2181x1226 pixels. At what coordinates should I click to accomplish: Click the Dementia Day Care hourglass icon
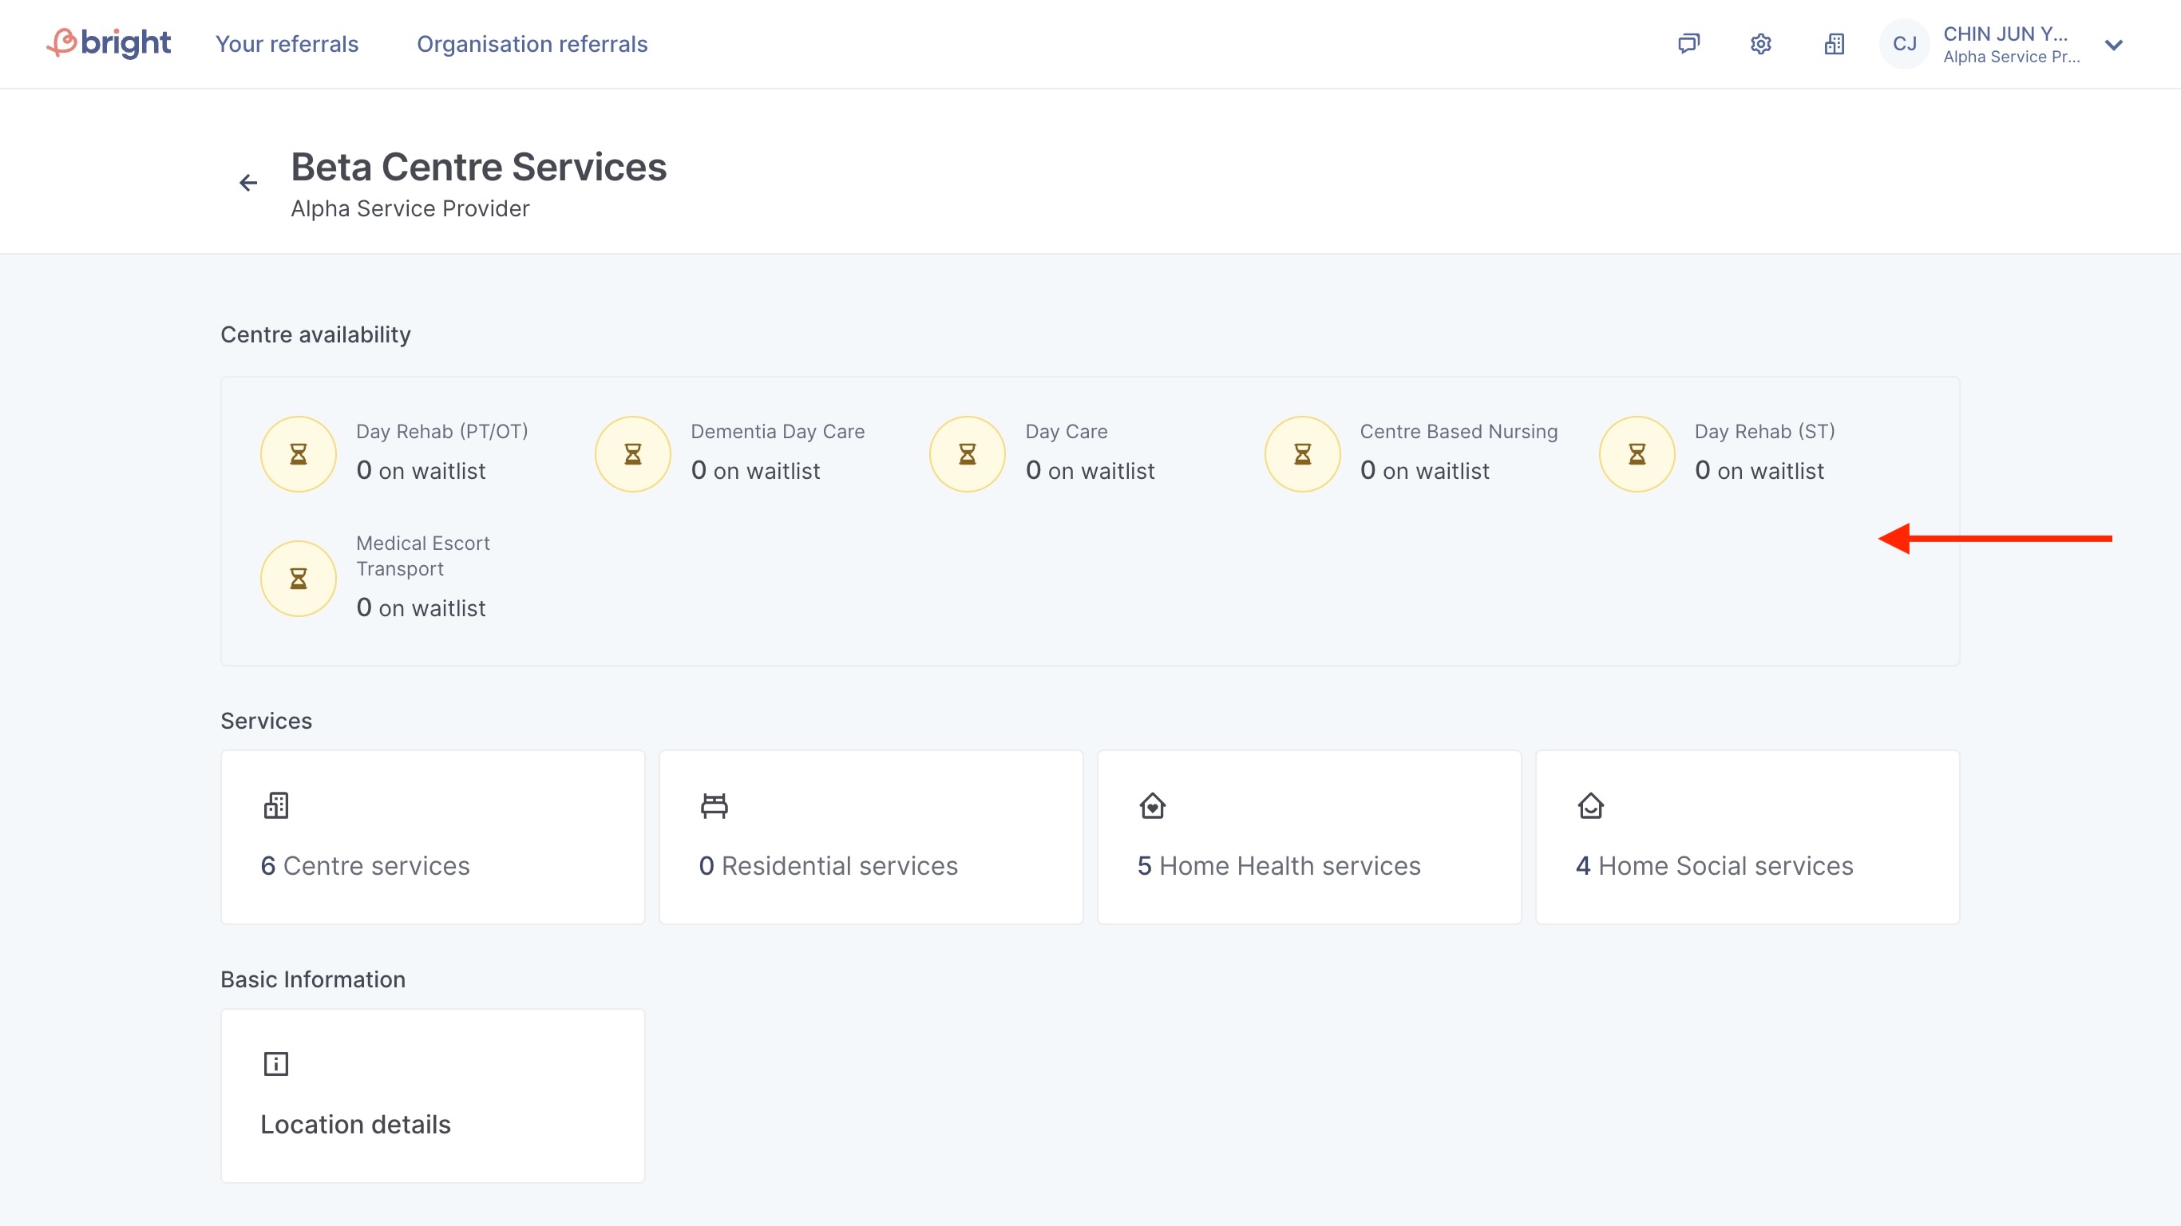pos(632,455)
